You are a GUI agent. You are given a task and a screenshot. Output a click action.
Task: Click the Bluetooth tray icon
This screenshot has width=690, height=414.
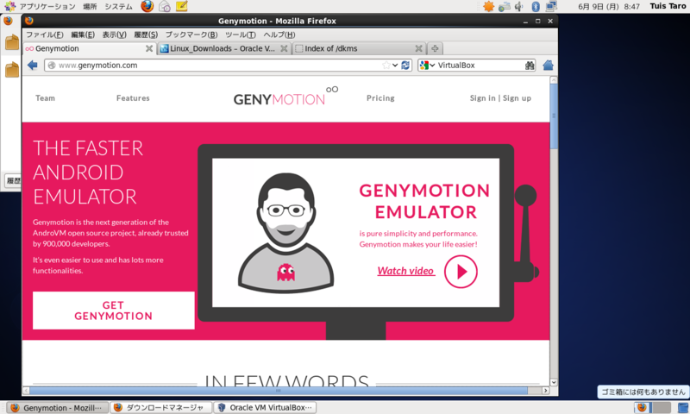(536, 6)
